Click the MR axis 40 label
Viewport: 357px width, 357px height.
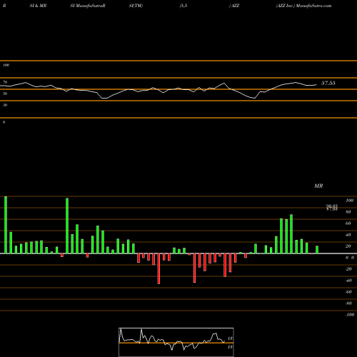click(x=348, y=235)
